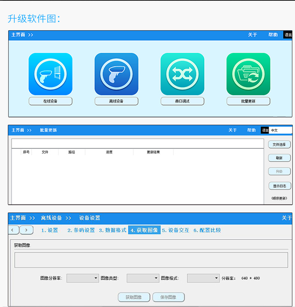The image size is (295, 307).
Task: Click the 获取图像 button
Action: (134, 297)
